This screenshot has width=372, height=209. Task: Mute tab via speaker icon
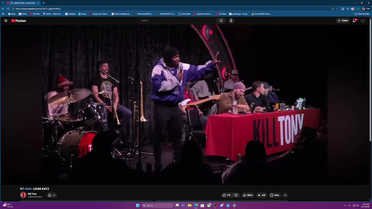(12, 3)
